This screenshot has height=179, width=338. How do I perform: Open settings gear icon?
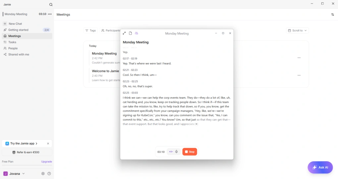click(x=43, y=174)
